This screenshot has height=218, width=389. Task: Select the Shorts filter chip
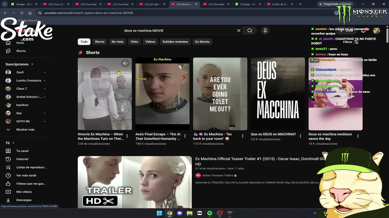[x=100, y=42]
